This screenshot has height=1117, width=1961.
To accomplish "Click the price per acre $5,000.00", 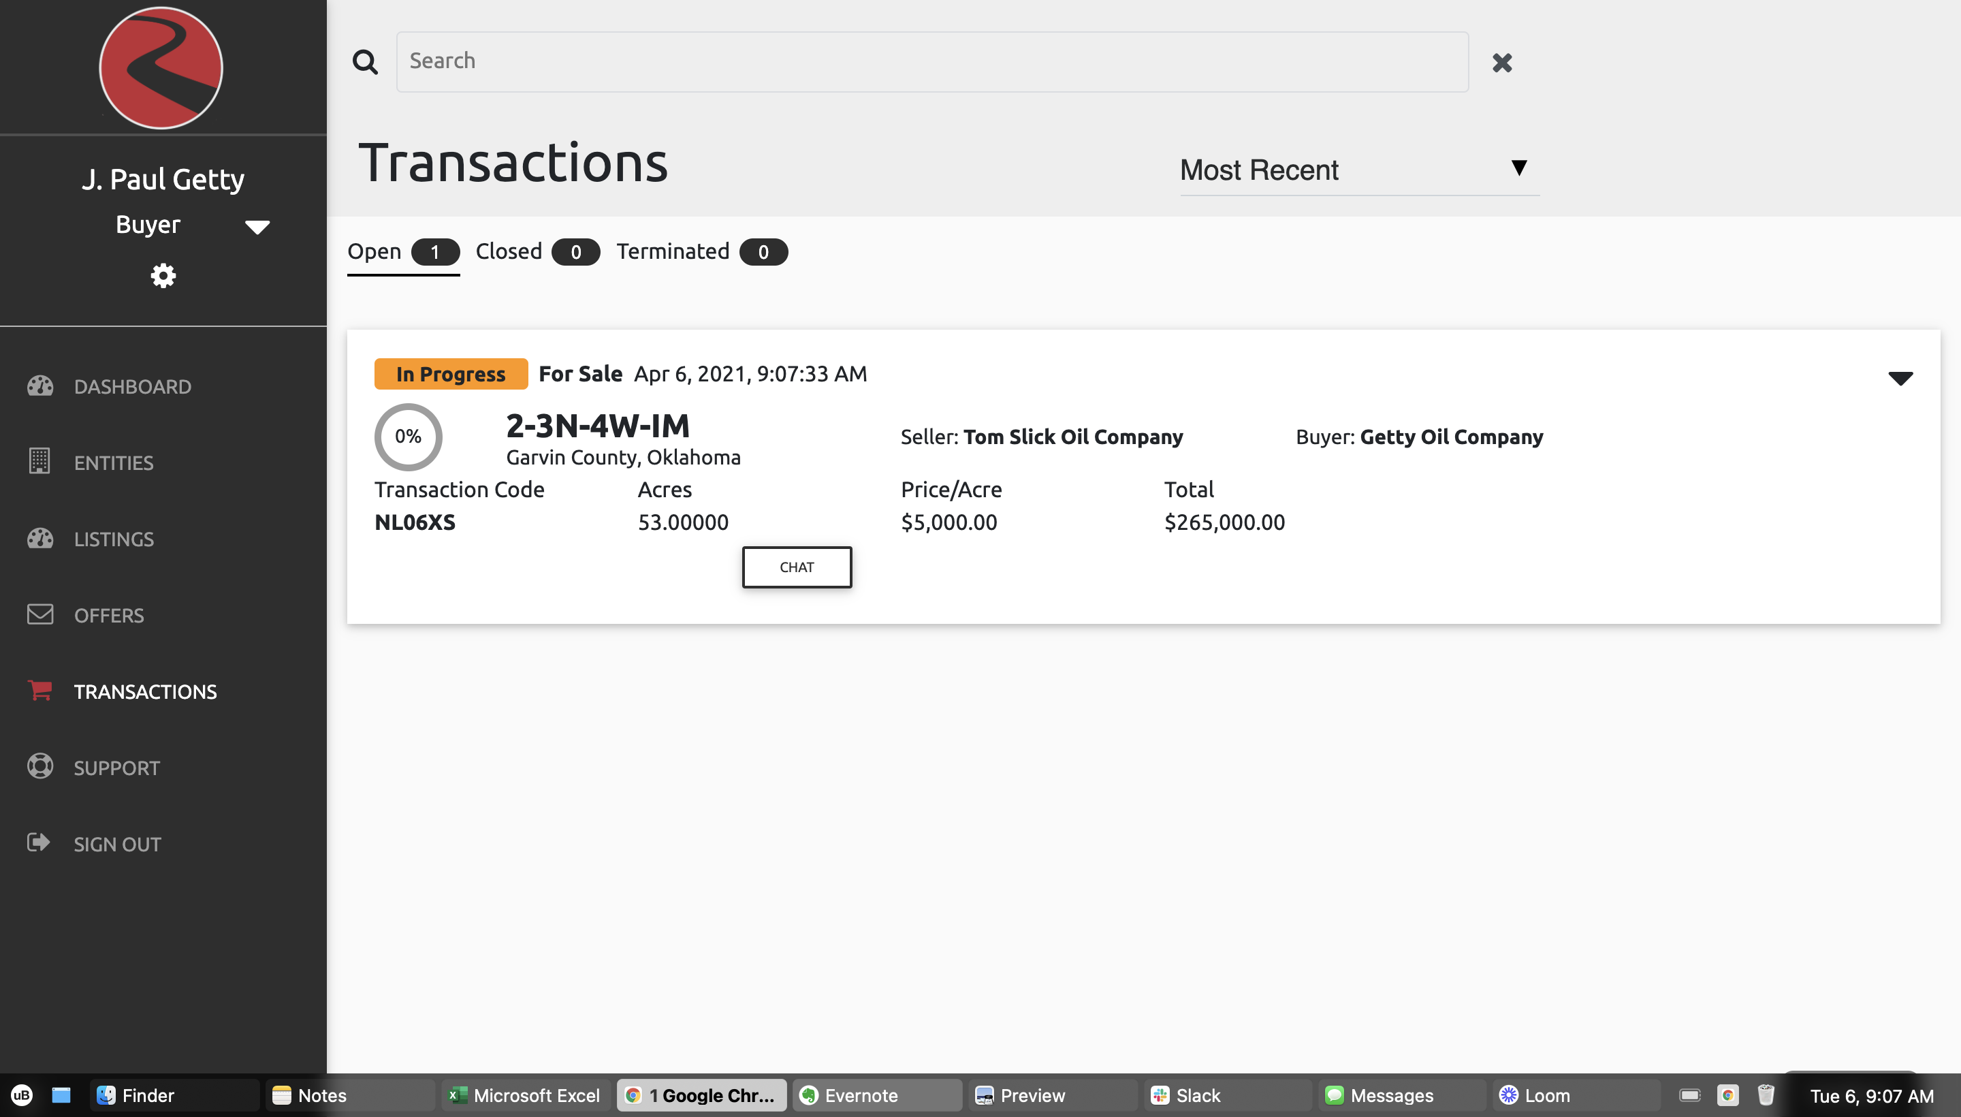I will tap(948, 522).
